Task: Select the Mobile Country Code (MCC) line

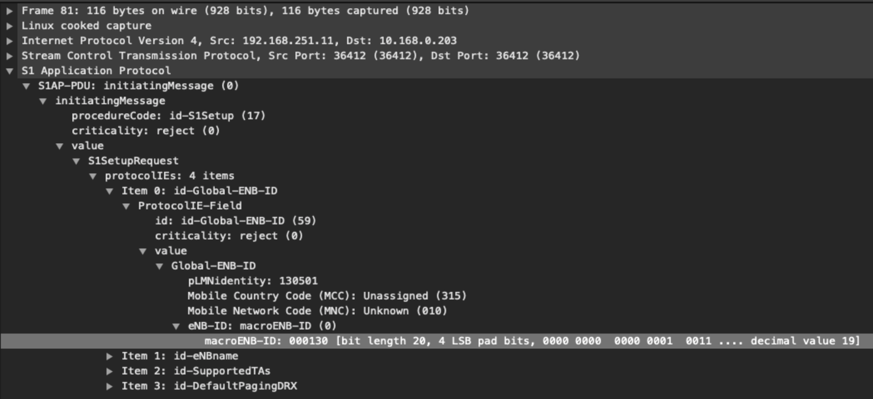Action: point(327,296)
